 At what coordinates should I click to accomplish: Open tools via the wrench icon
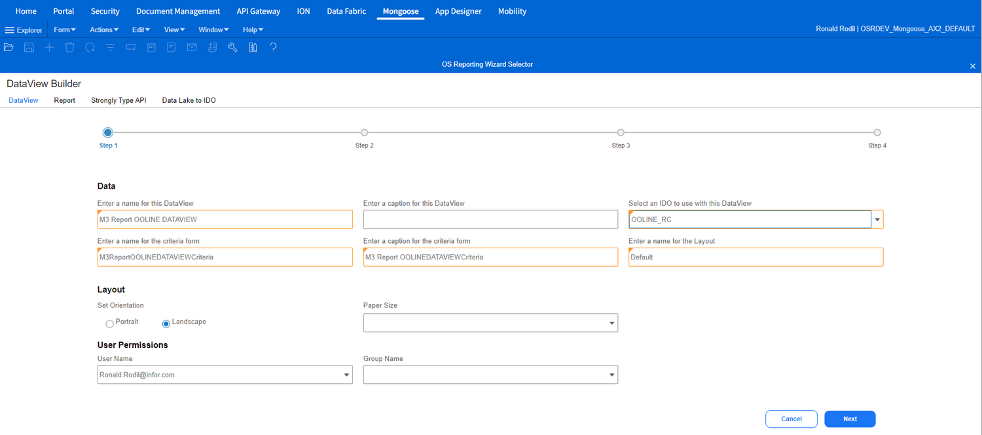point(232,47)
